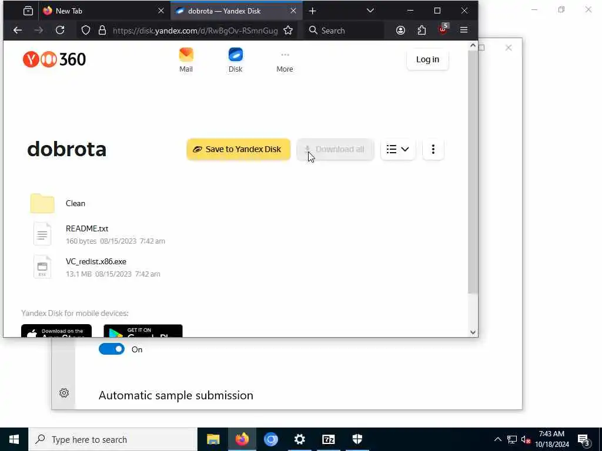602x451 pixels.
Task: Click the Log in button
Action: click(x=427, y=59)
